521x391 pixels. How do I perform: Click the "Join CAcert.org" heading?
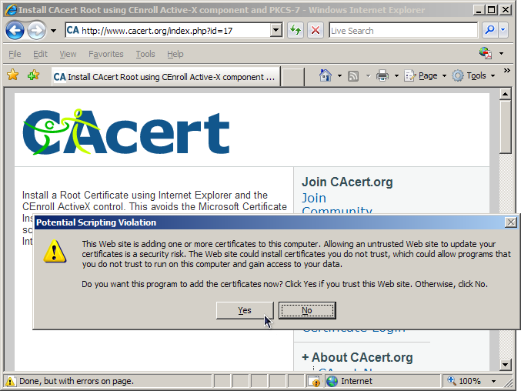[347, 182]
